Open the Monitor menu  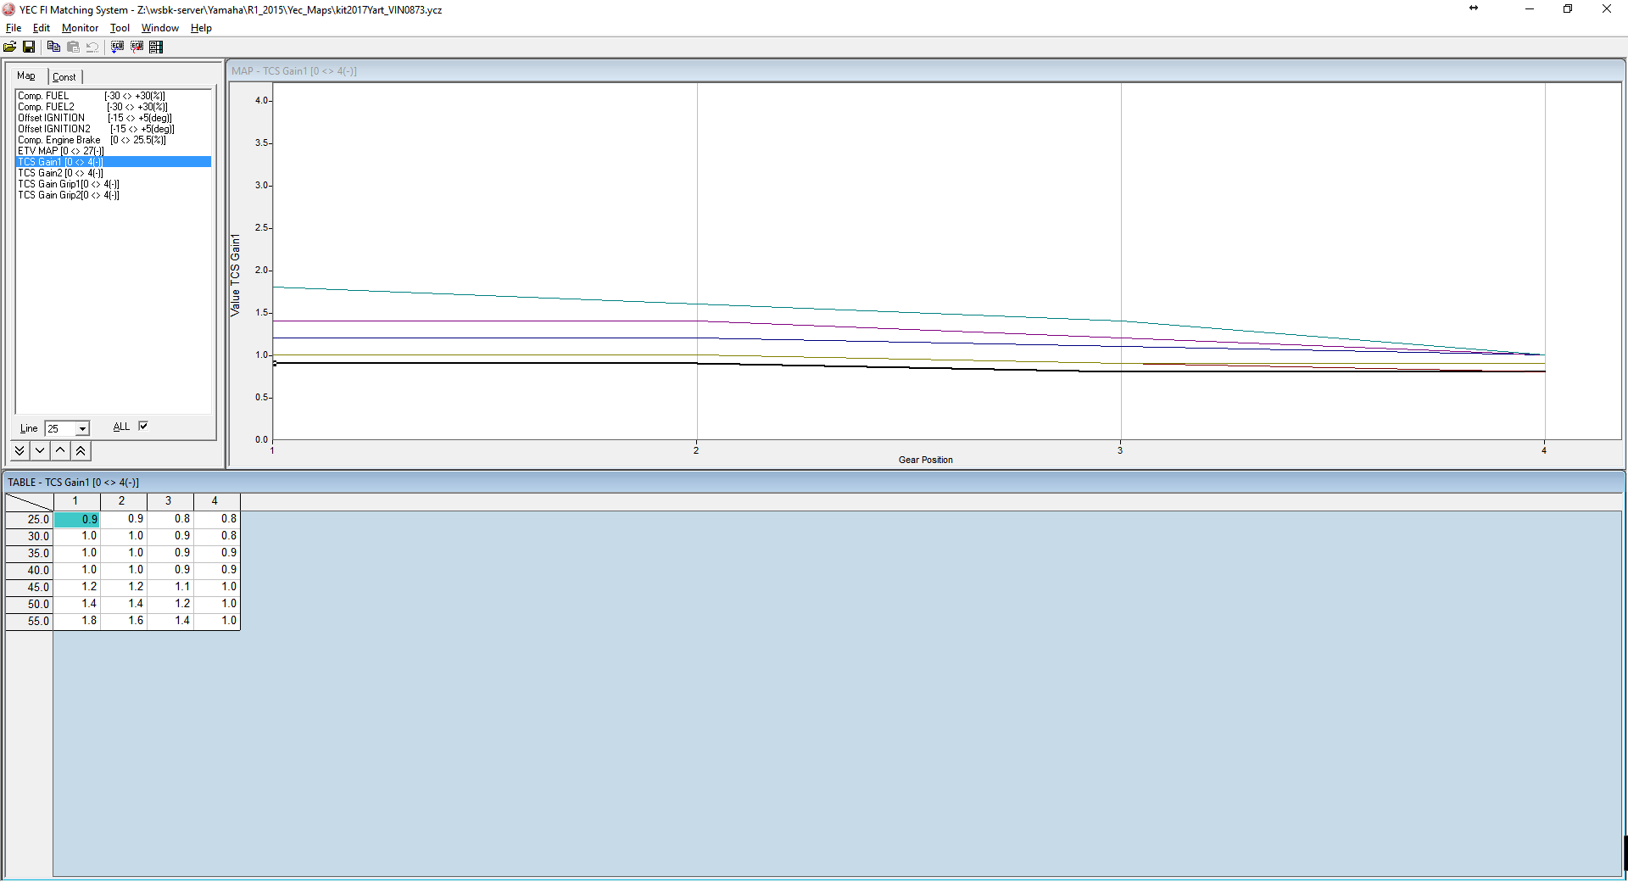click(80, 28)
